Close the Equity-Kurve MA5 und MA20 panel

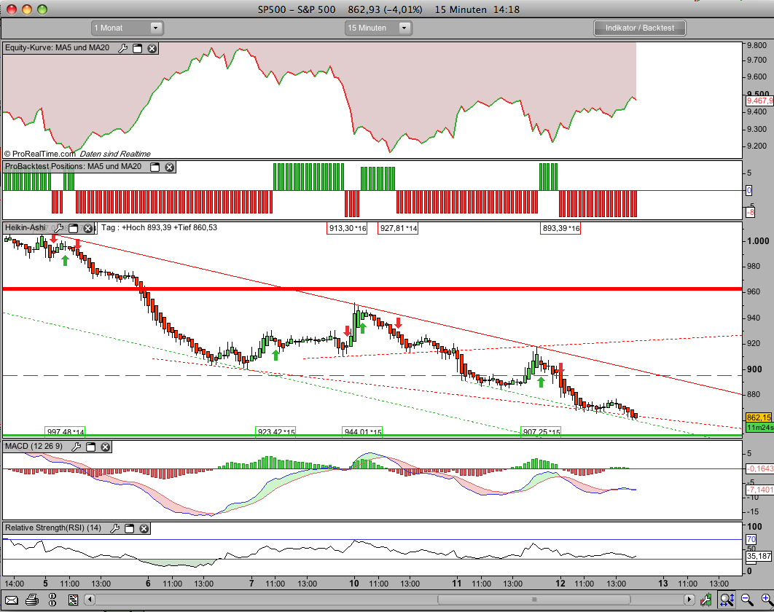click(152, 48)
